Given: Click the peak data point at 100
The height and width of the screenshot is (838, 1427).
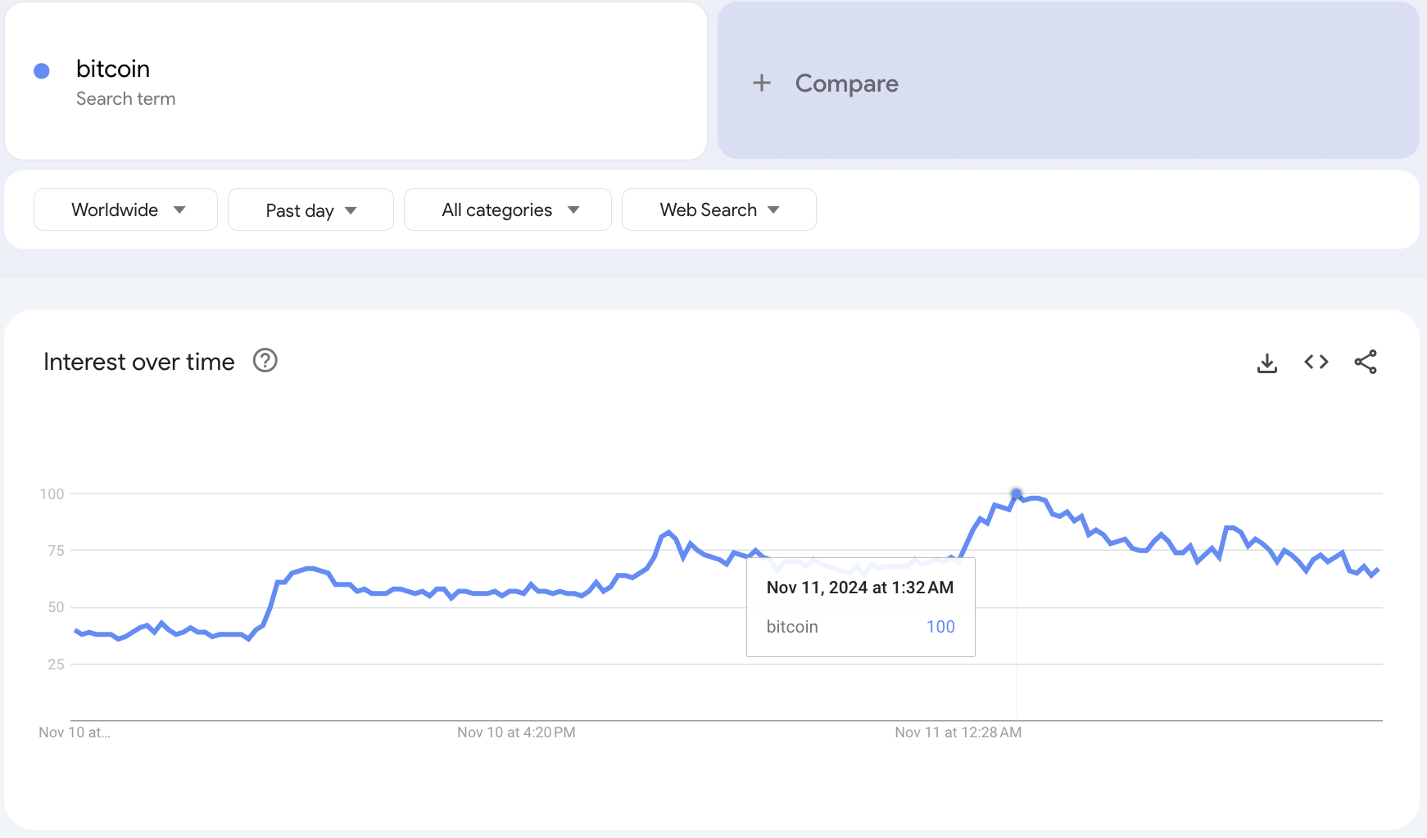Looking at the screenshot, I should pos(1016,493).
